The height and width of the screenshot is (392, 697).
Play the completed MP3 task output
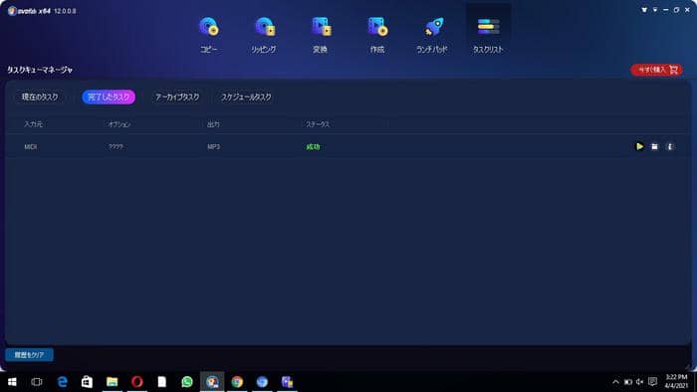[x=639, y=146]
